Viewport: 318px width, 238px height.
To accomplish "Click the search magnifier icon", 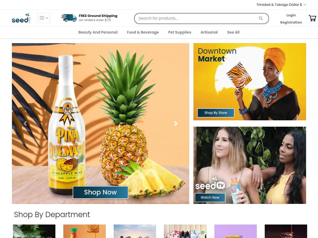I will (x=261, y=18).
